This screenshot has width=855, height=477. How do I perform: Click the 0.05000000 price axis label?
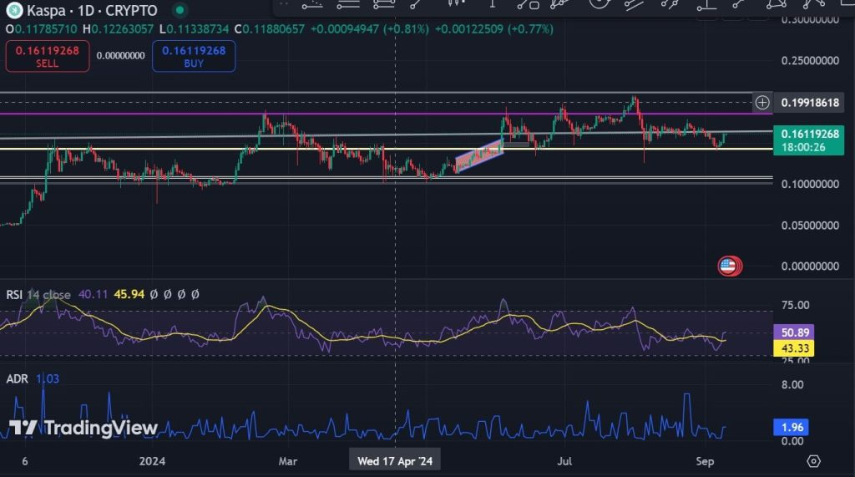810,226
